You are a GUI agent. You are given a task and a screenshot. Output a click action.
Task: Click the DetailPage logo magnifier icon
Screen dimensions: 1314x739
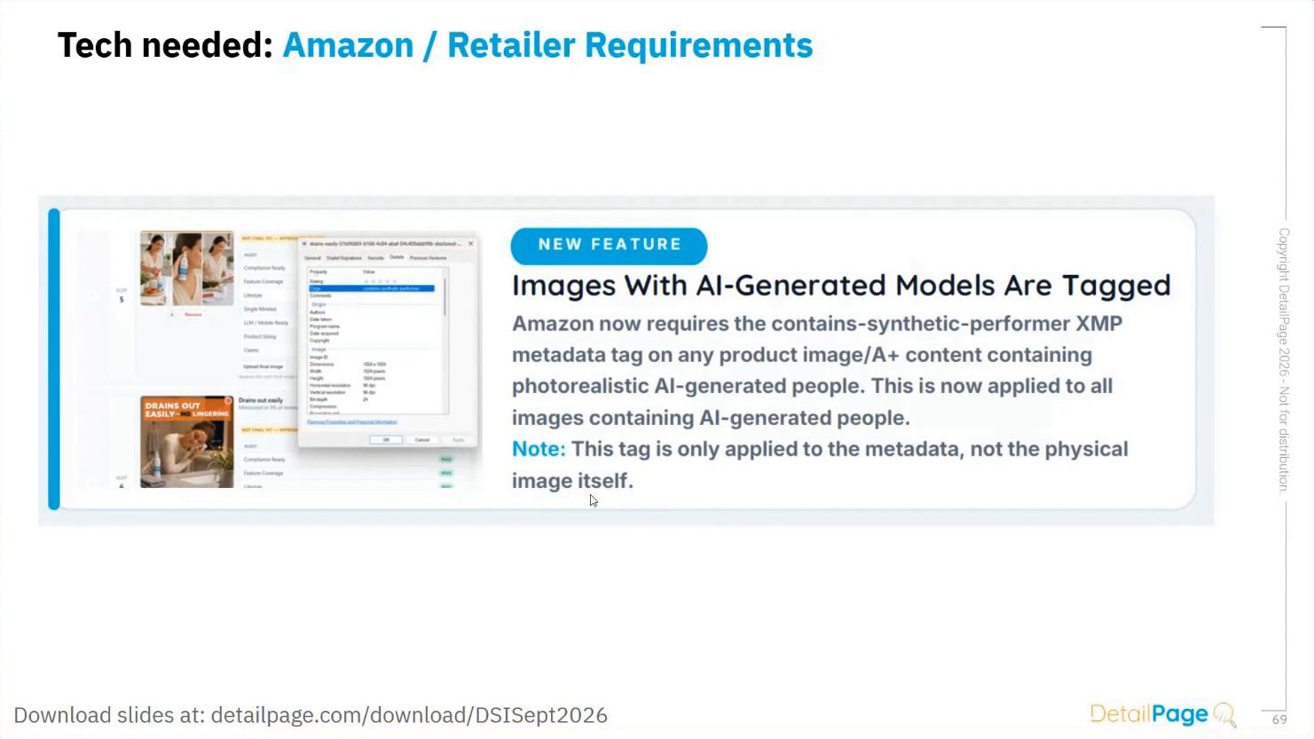[x=1225, y=714]
